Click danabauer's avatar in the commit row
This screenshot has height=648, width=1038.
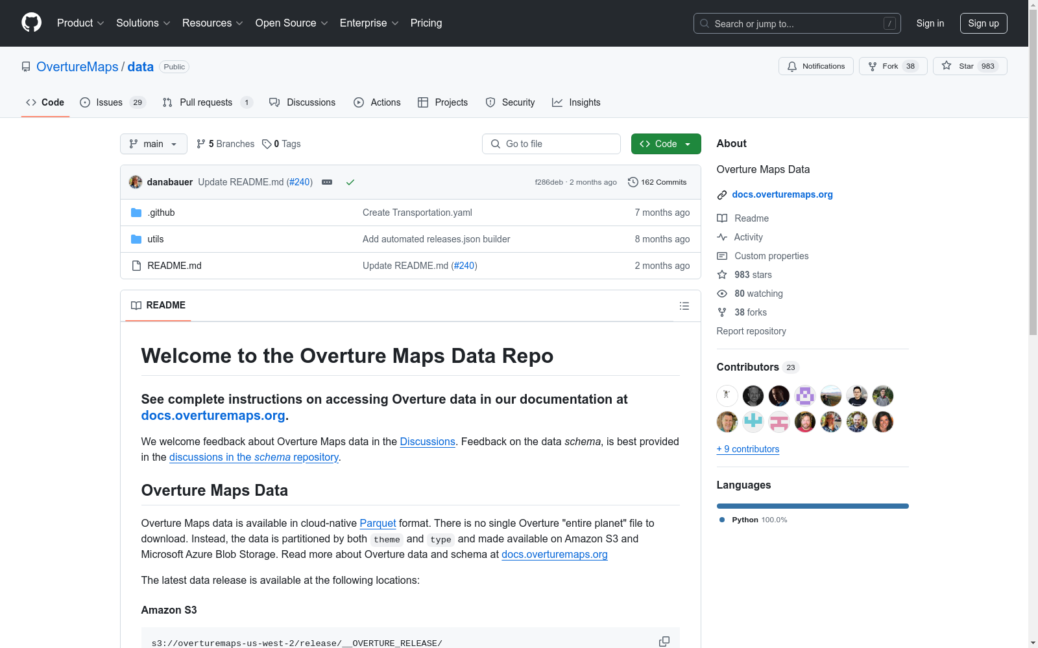coord(136,182)
